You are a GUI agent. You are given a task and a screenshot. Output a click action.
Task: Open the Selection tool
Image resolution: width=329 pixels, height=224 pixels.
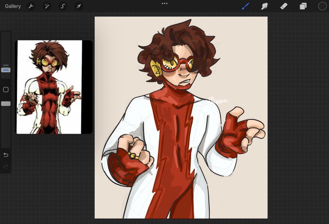point(63,6)
